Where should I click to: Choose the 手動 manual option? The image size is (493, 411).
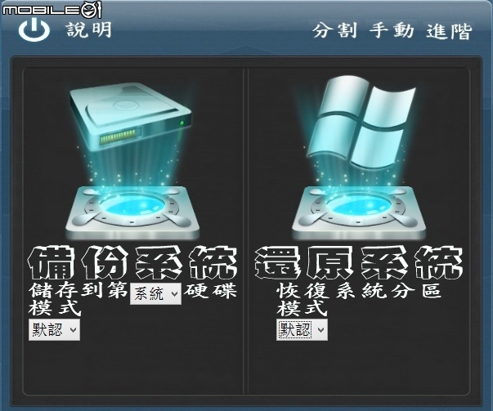coord(392,31)
